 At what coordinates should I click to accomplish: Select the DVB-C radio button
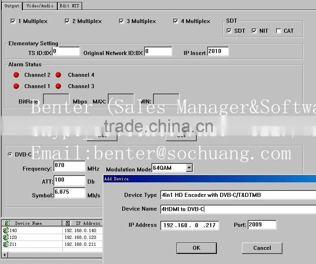pos(10,154)
